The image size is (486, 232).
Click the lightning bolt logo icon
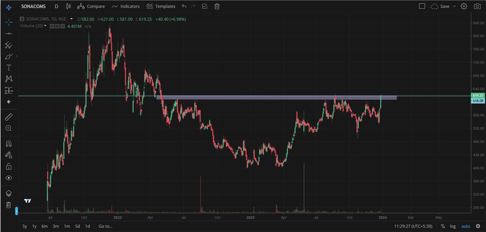click(x=9, y=7)
